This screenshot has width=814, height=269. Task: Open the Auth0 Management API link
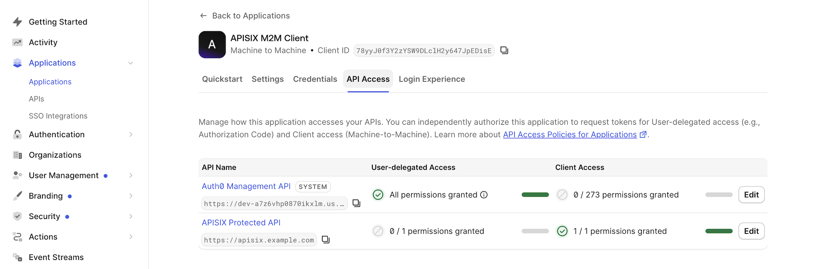246,186
